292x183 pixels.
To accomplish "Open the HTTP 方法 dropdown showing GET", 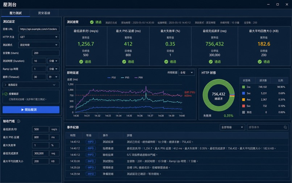I will (x=39, y=37).
